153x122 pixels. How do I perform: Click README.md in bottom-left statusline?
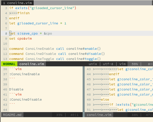pyautogui.click(x=12, y=115)
